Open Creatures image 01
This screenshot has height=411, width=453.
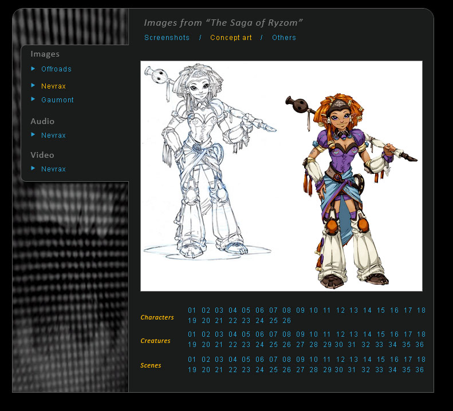pos(192,334)
